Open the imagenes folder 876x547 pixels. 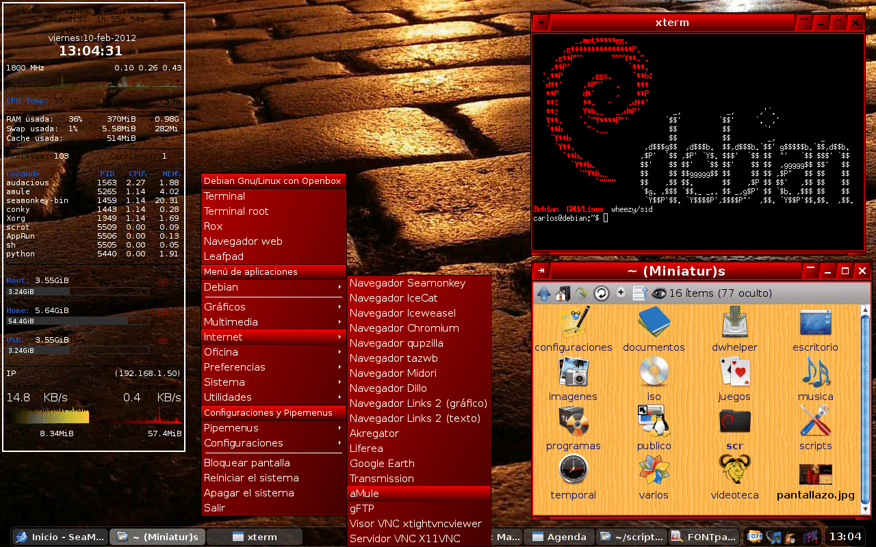click(x=573, y=379)
